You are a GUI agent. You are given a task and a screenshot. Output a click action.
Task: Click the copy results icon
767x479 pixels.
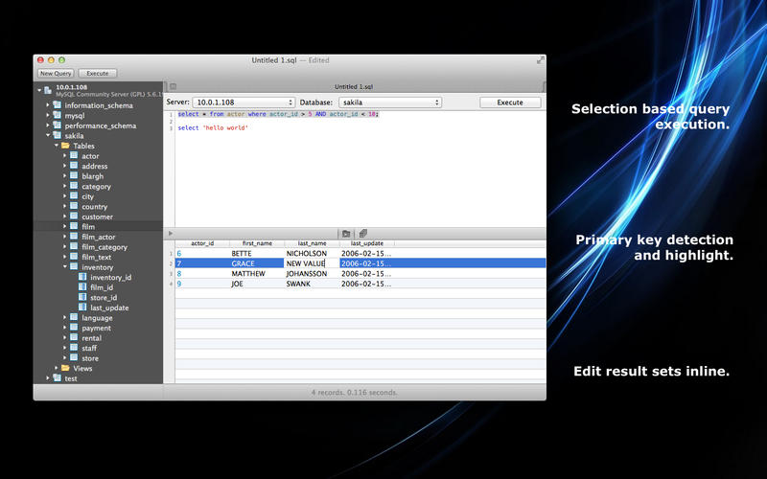[363, 234]
